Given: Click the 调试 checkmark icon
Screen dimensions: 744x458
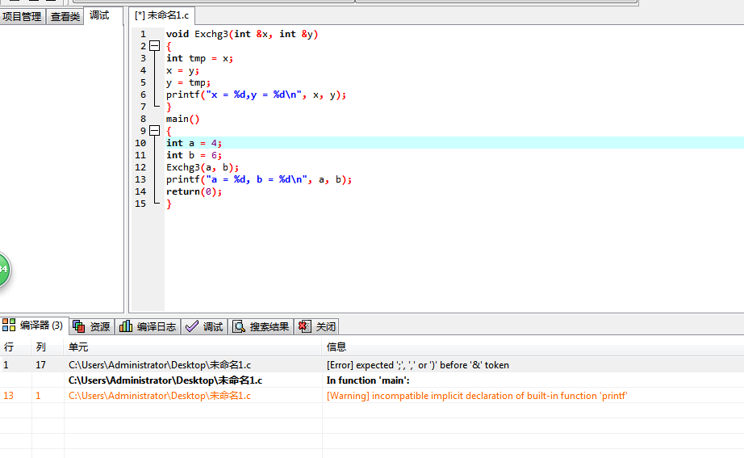Looking at the screenshot, I should pyautogui.click(x=192, y=326).
